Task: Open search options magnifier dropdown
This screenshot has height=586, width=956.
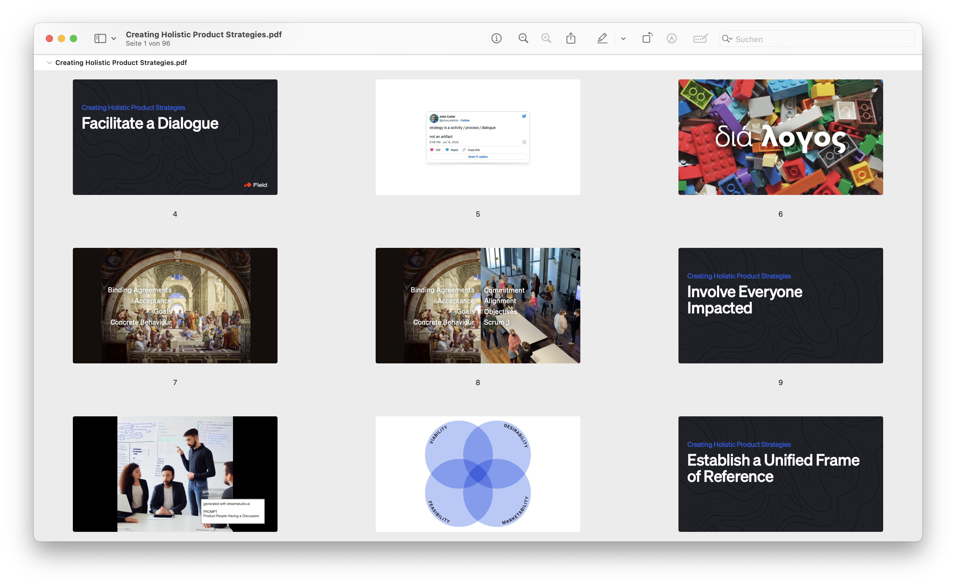Action: point(727,39)
